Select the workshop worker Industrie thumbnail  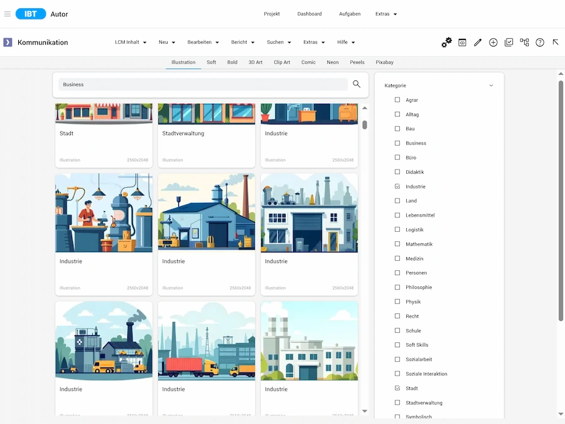(104, 213)
